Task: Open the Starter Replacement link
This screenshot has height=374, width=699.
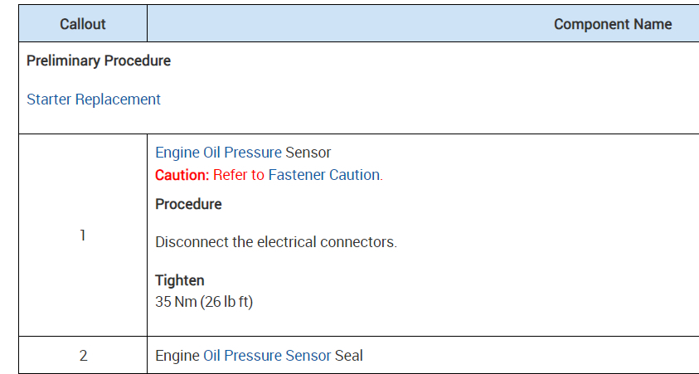Action: [x=94, y=100]
